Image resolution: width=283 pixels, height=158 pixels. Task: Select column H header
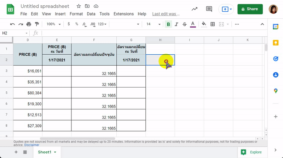160,40
